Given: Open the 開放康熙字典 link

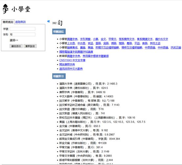Looking at the screenshot, I should click(67, 64).
